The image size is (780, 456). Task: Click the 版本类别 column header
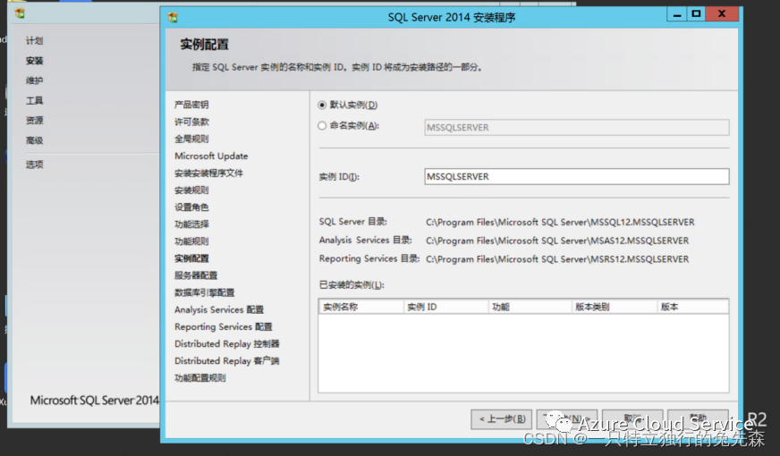[x=615, y=307]
